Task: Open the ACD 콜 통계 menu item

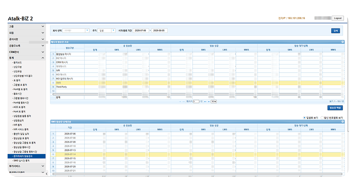Action: point(19,107)
